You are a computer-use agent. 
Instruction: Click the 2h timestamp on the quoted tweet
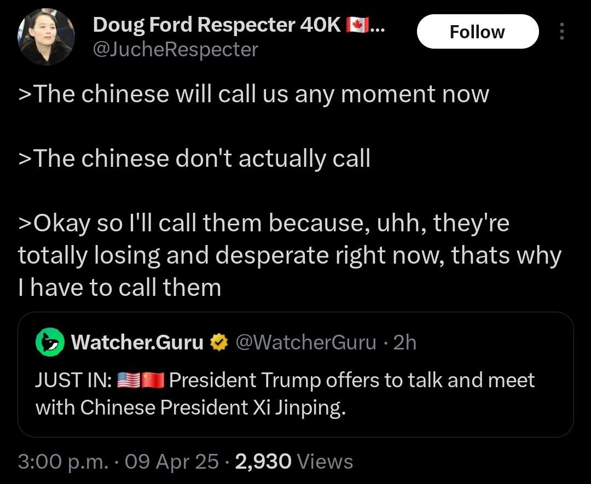click(x=405, y=342)
